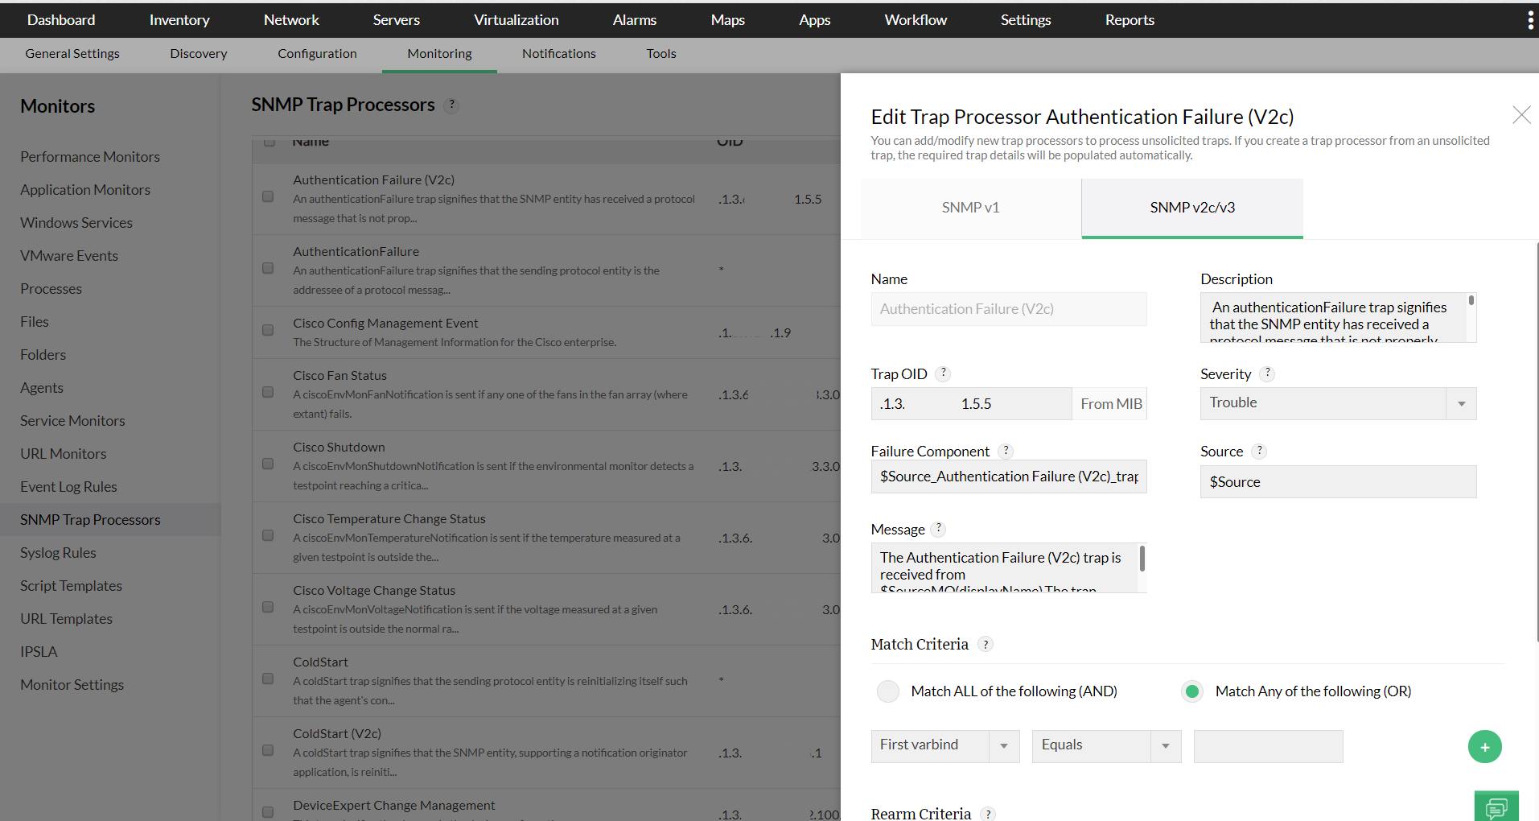Open the chat support icon at bottom right

click(x=1496, y=807)
